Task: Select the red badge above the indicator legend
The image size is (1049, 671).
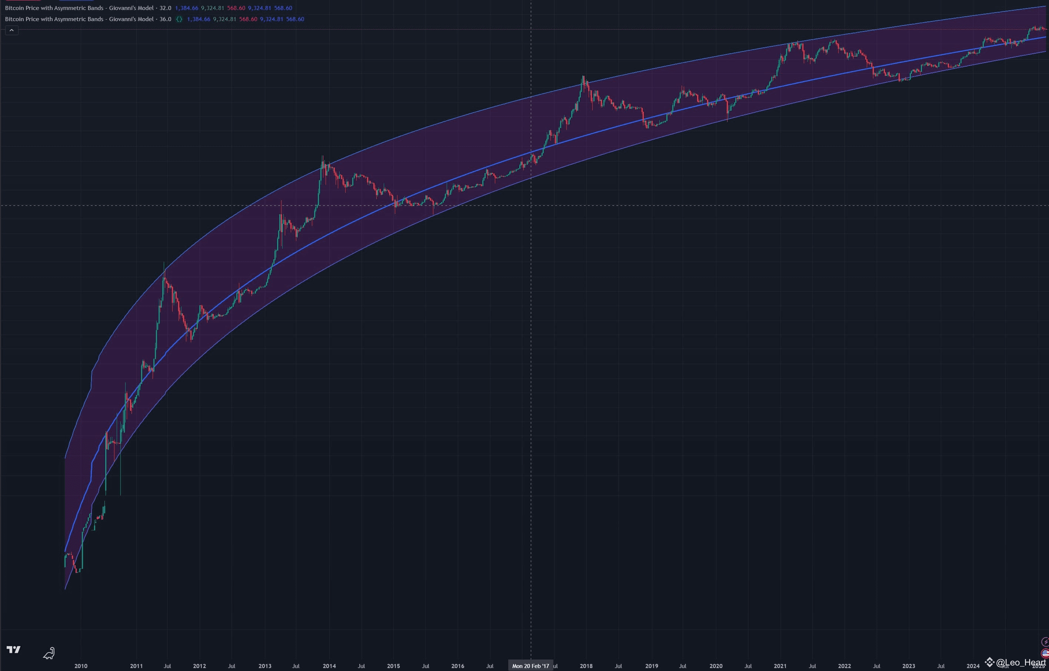Action: [24, 1]
